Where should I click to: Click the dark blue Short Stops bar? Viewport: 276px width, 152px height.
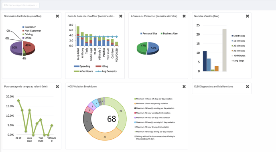point(205,61)
